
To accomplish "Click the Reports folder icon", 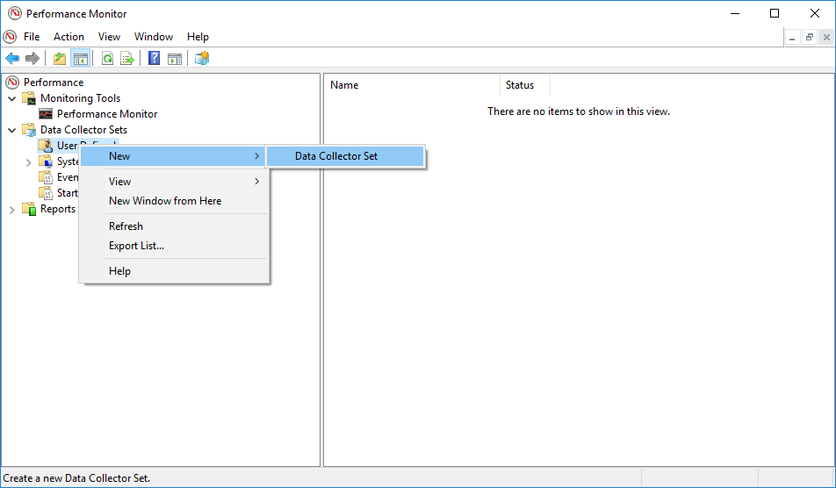I will [x=29, y=209].
